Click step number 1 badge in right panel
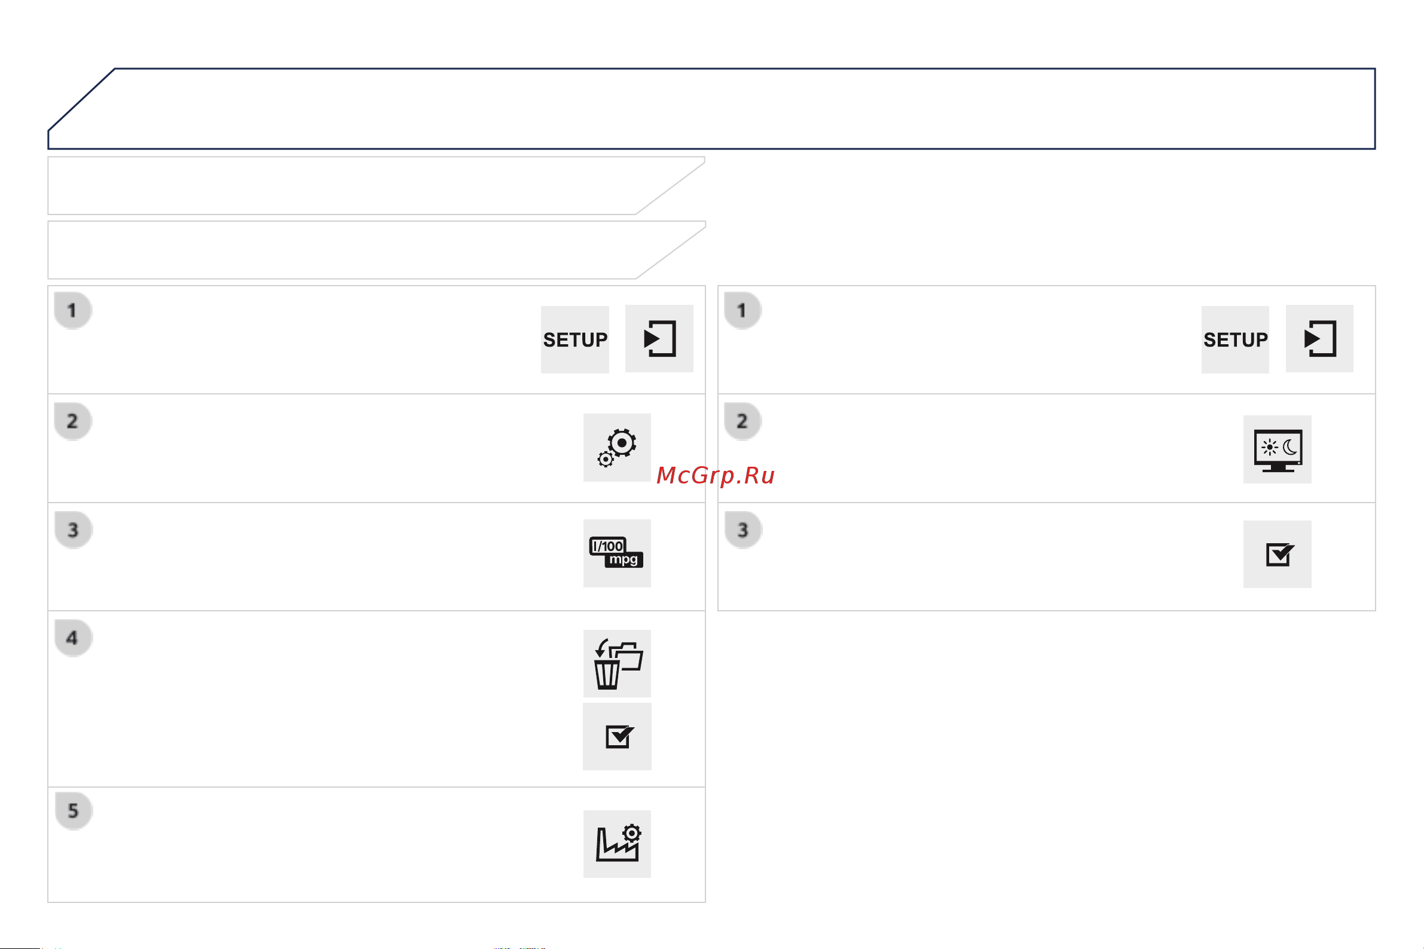The image size is (1424, 949). click(742, 311)
